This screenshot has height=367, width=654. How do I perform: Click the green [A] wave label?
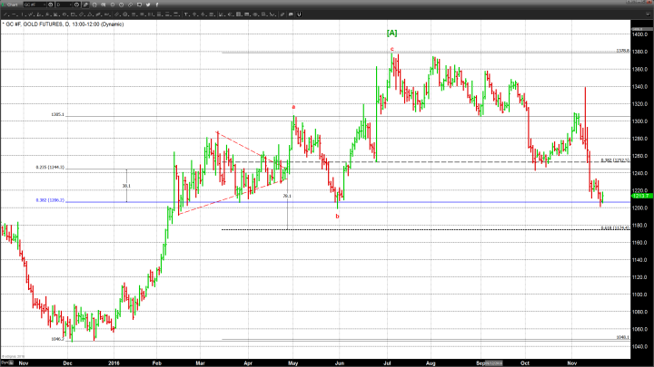coord(392,33)
